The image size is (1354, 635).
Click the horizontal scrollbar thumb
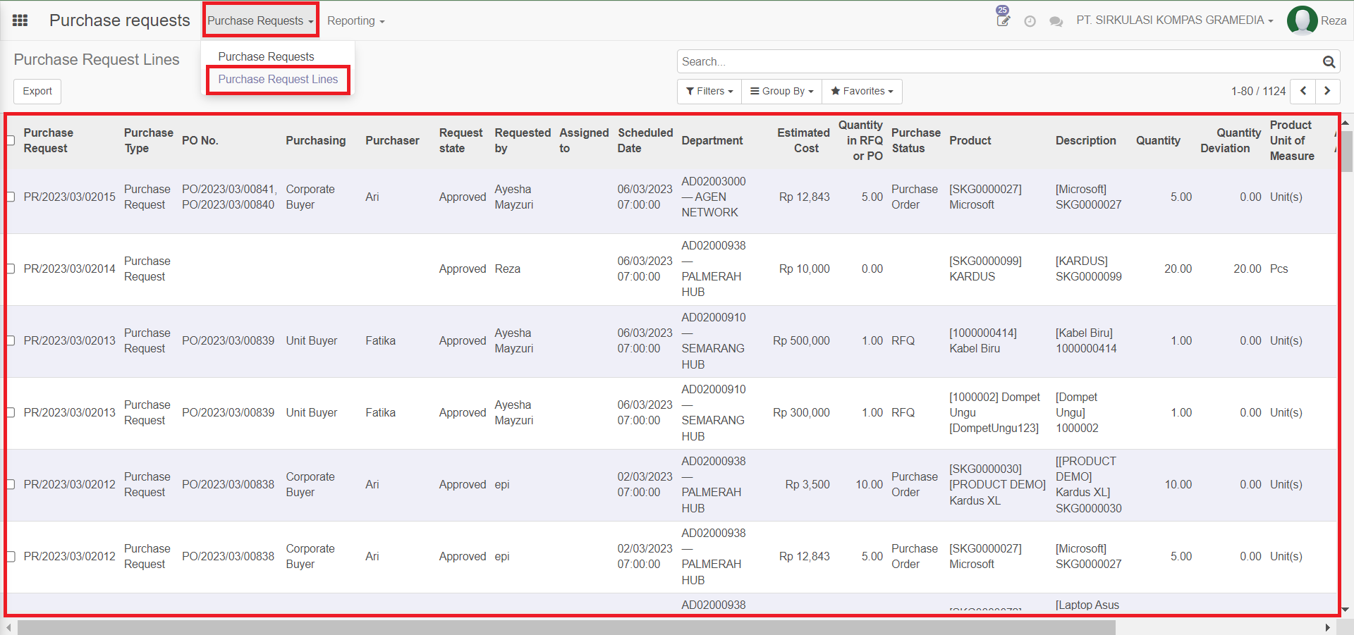coord(566,627)
